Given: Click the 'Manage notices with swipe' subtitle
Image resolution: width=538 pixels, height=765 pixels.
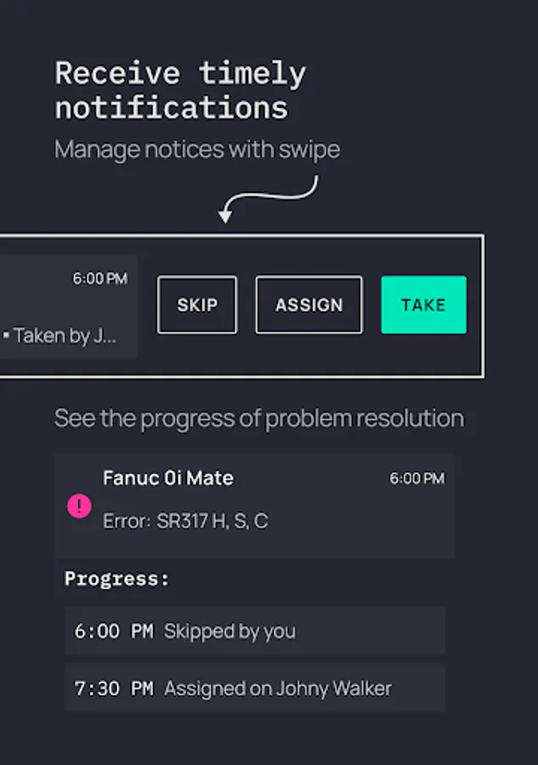Looking at the screenshot, I should 197,150.
